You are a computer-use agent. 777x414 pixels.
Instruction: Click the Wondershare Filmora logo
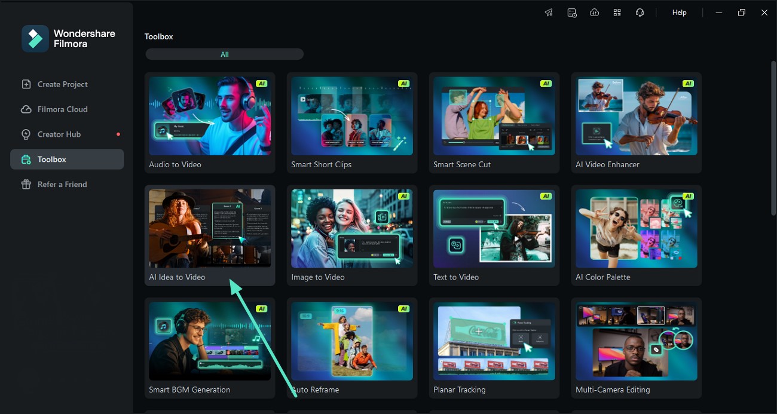point(35,39)
